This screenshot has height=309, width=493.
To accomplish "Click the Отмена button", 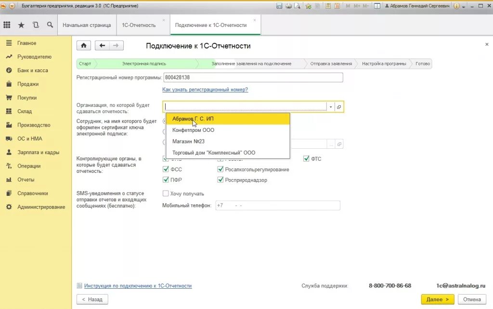I will (472, 299).
